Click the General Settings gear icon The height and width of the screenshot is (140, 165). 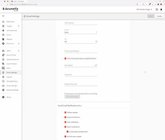[3, 90]
